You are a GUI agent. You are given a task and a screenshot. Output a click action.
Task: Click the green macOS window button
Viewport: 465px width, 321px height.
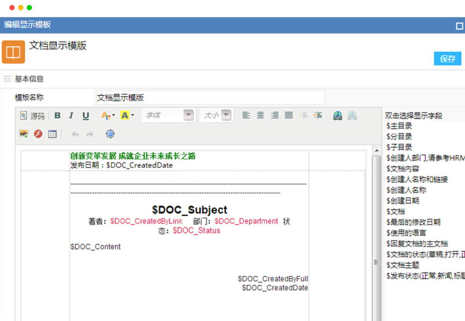click(x=29, y=8)
